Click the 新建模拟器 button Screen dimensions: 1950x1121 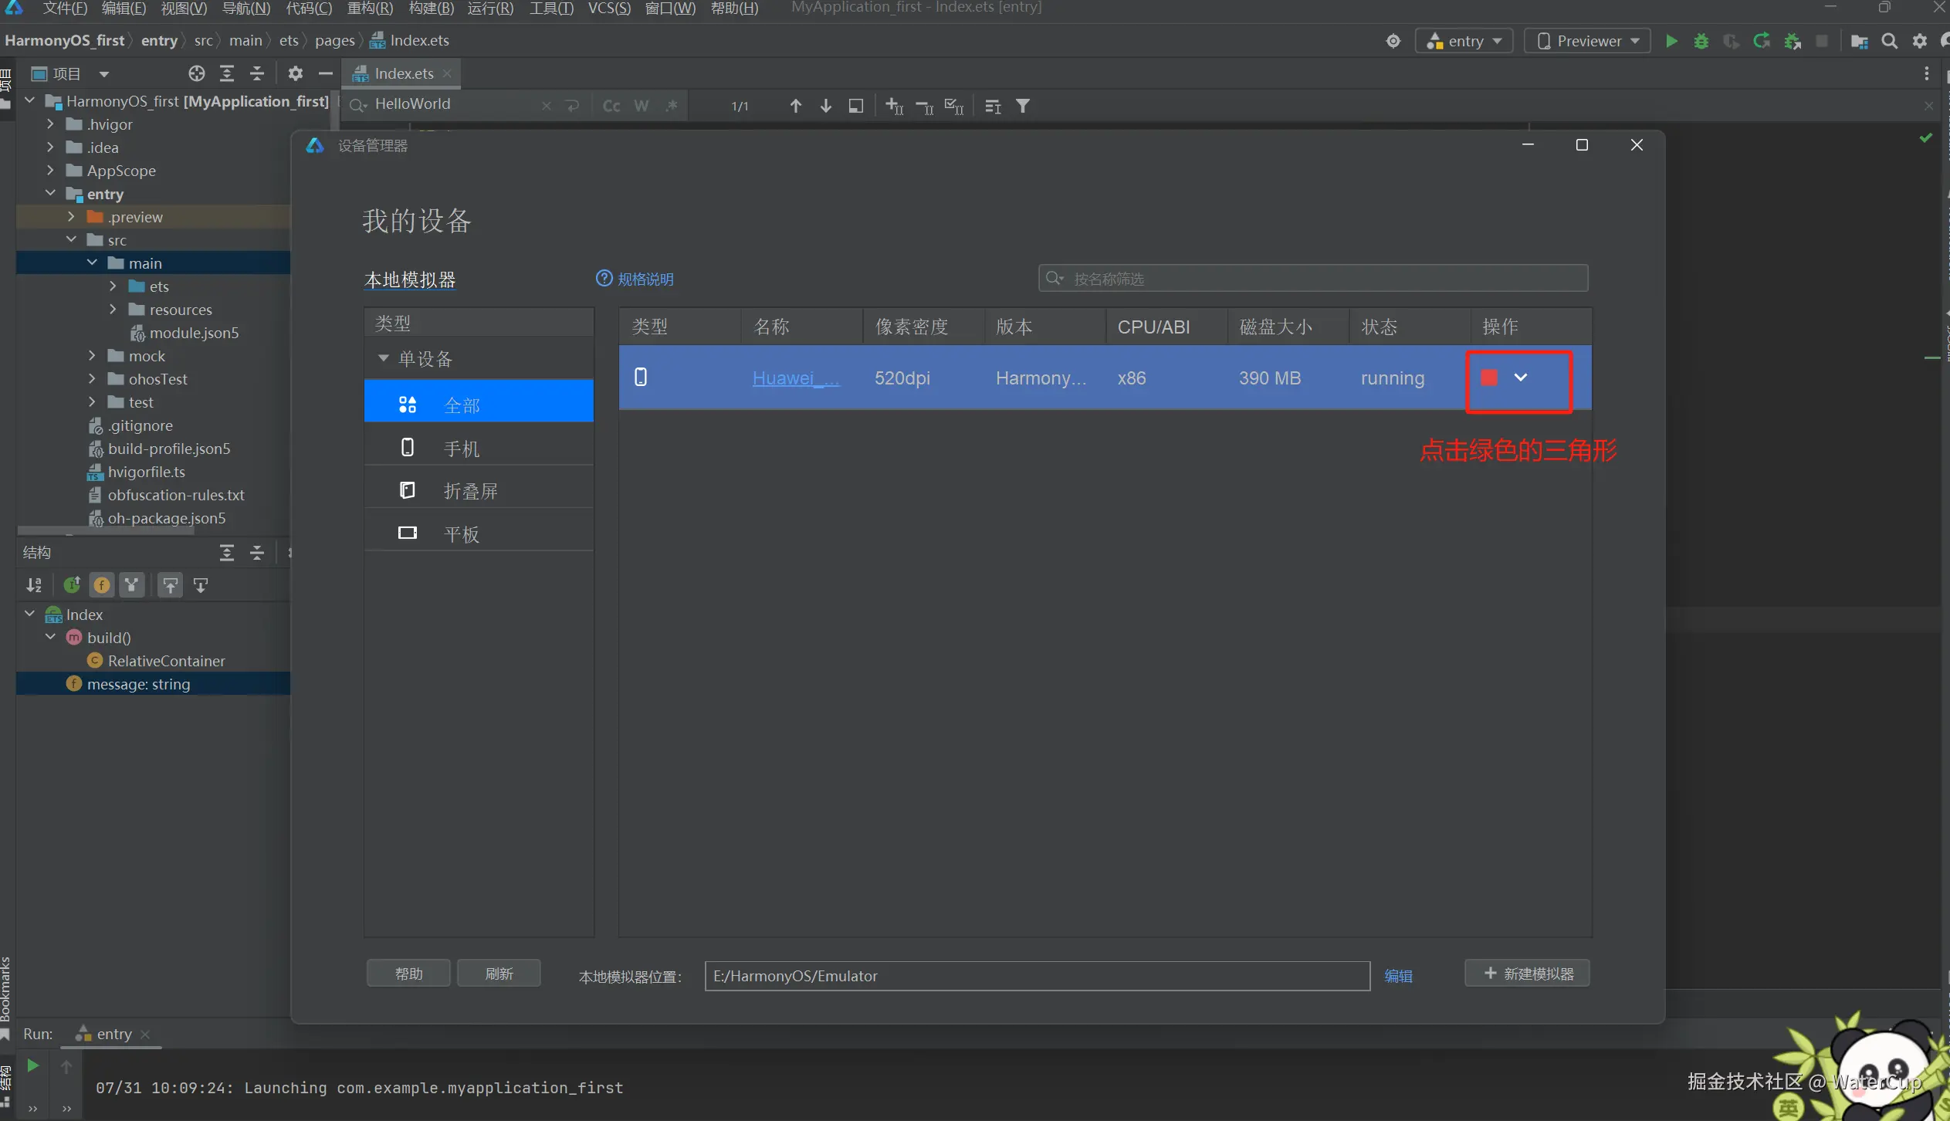[x=1527, y=974]
